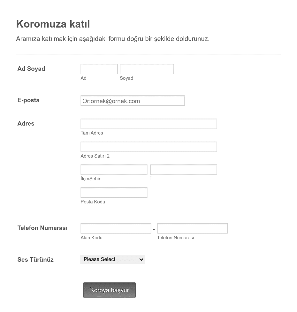Click the Telefon Numarası number field
297x312 pixels.
tap(193, 228)
